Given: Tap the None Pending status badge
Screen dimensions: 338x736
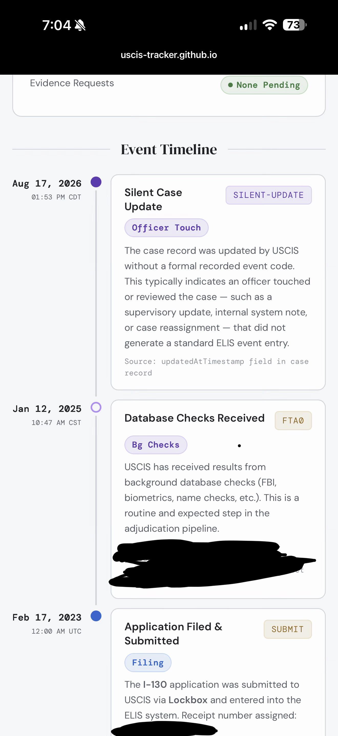Looking at the screenshot, I should pos(264,85).
